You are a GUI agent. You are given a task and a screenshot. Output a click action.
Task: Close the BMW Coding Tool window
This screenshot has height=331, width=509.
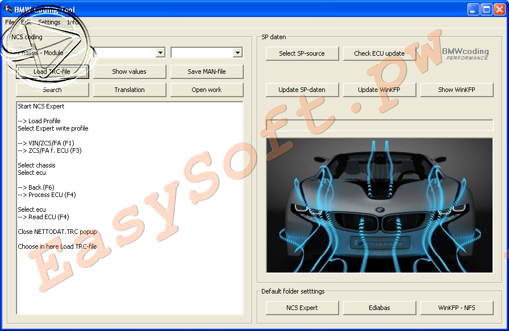[499, 10]
